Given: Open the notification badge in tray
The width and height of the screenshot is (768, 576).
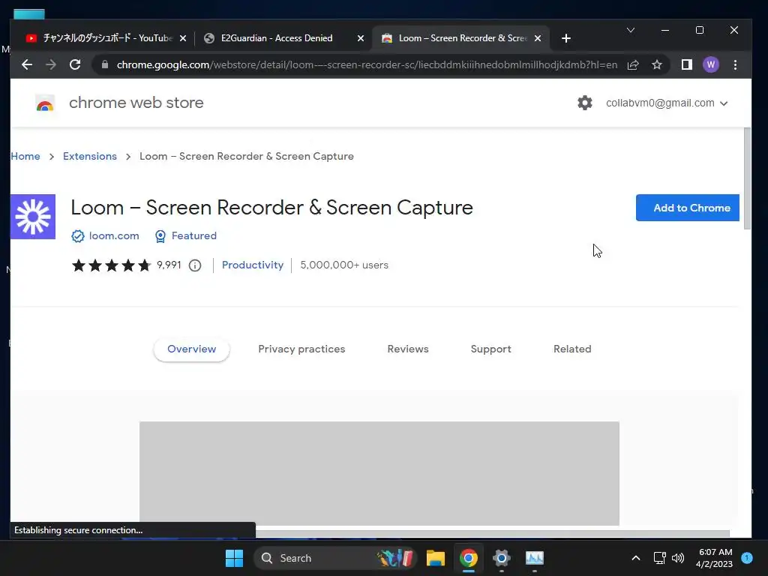Looking at the screenshot, I should click(747, 557).
